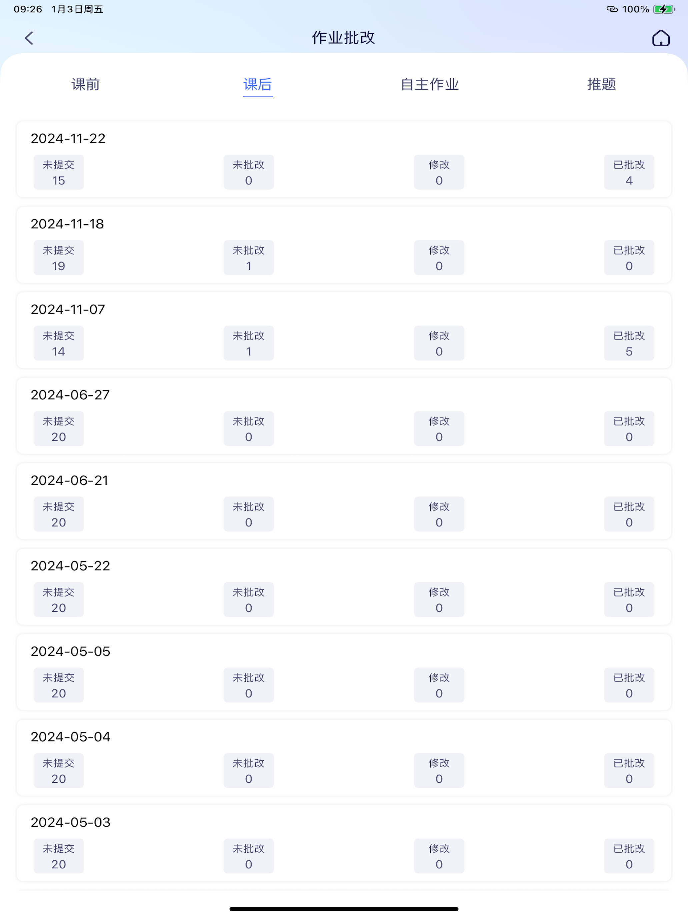The height and width of the screenshot is (917, 688).
Task: Open 未批改 0 for 2024-05-03
Action: [248, 856]
